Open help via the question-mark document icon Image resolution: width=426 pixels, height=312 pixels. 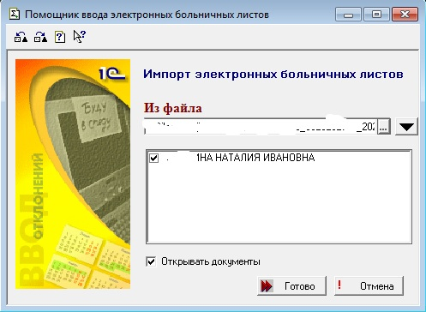[60, 37]
